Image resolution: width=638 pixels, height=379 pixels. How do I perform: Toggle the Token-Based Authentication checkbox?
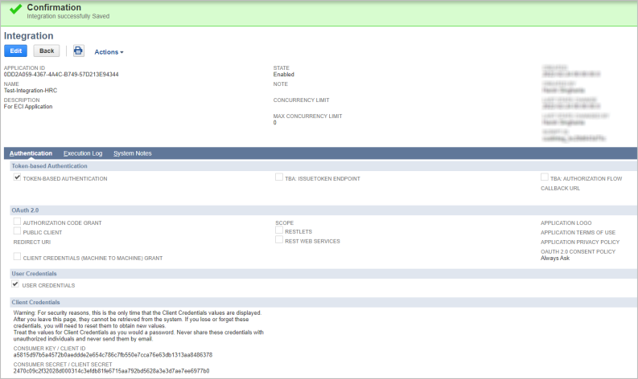pos(17,177)
